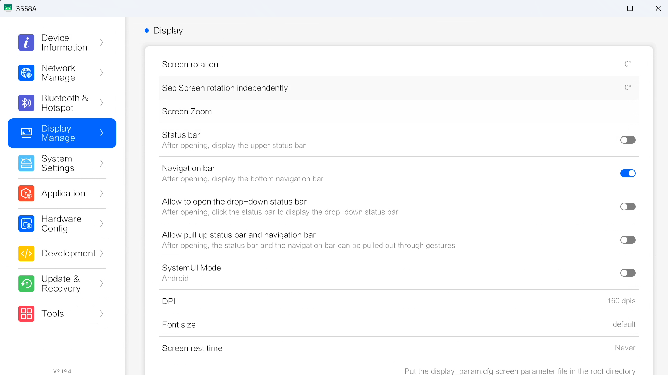
Task: Expand chevron next to Development
Action: click(x=101, y=253)
